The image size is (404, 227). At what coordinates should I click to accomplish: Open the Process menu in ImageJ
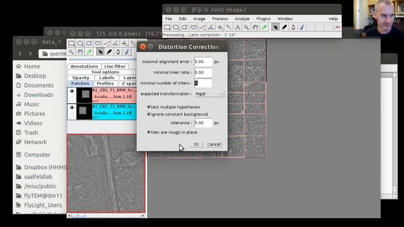(220, 19)
